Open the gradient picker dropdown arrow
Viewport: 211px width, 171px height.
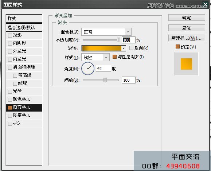click(124, 48)
